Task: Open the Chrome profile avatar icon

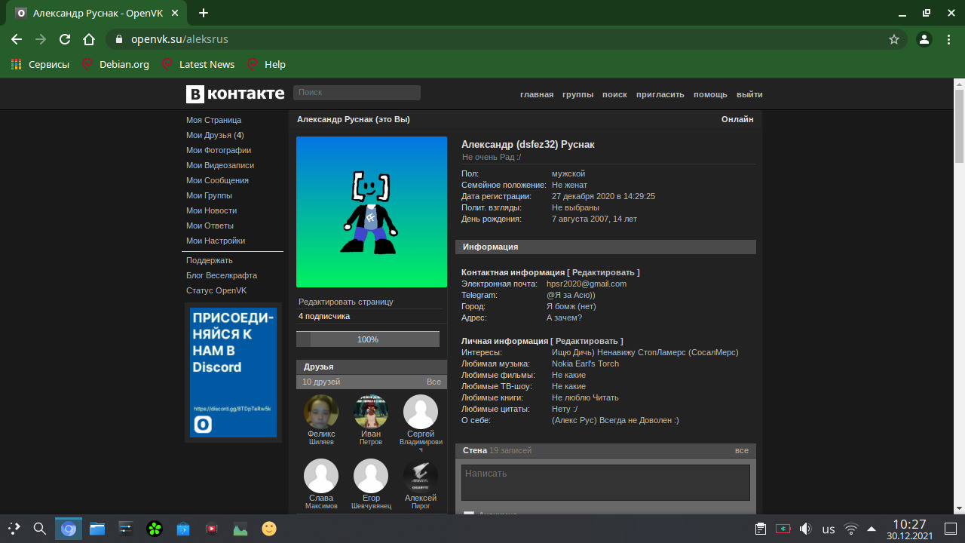Action: [924, 39]
